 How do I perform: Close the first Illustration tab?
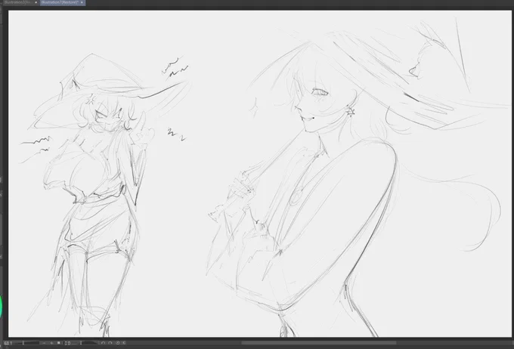point(36,2)
